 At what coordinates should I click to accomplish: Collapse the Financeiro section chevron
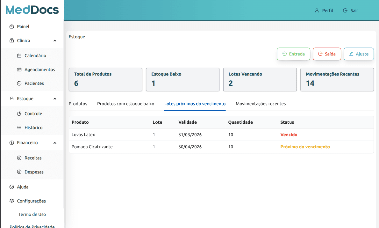55,143
